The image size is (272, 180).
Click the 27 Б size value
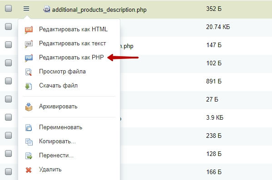point(212,99)
